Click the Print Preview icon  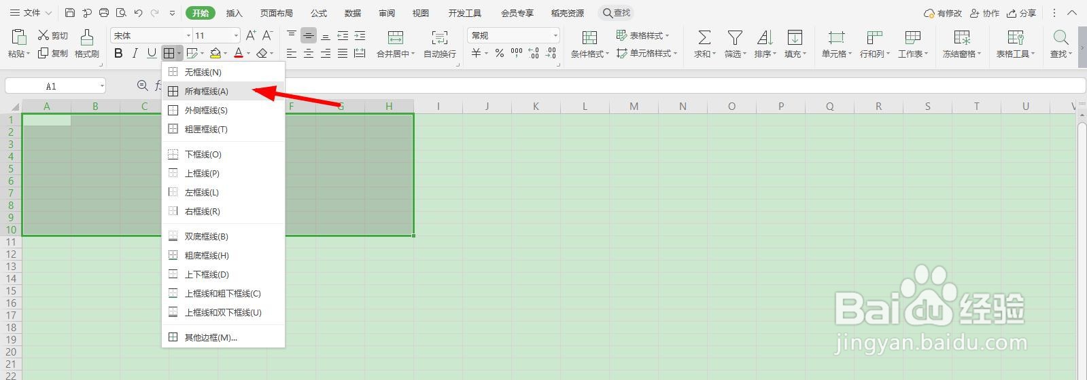point(120,13)
